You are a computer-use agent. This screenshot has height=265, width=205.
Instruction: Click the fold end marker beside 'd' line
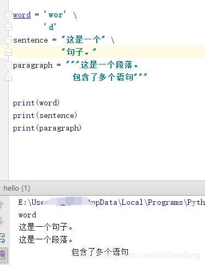(x=8, y=27)
